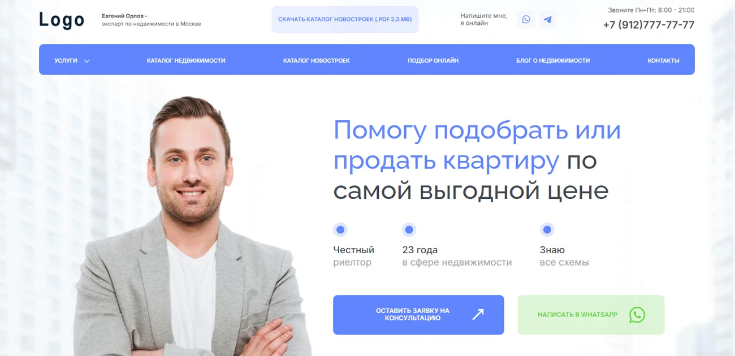Click the realtor's portrait photo

[192, 226]
